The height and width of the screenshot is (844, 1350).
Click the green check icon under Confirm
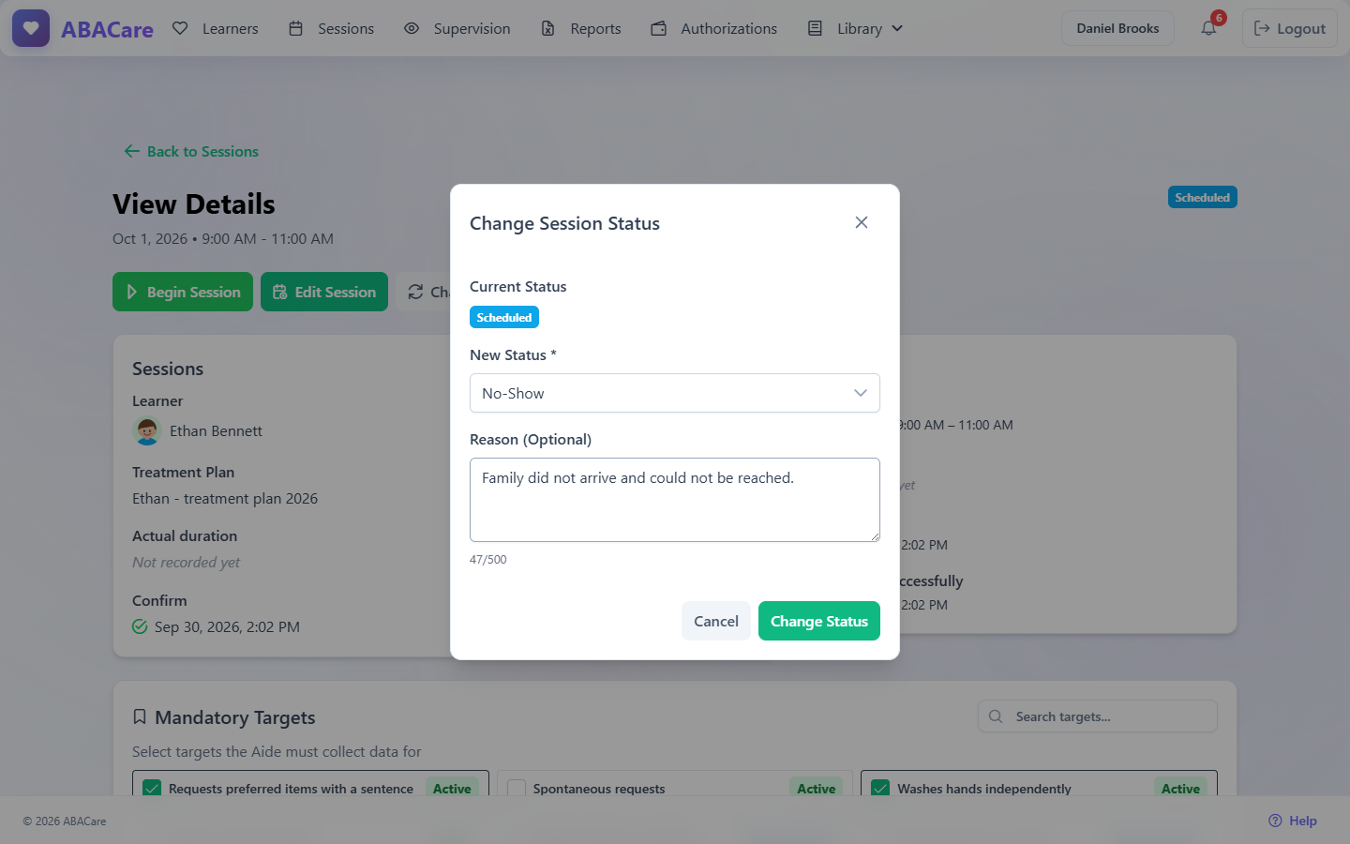pyautogui.click(x=140, y=626)
